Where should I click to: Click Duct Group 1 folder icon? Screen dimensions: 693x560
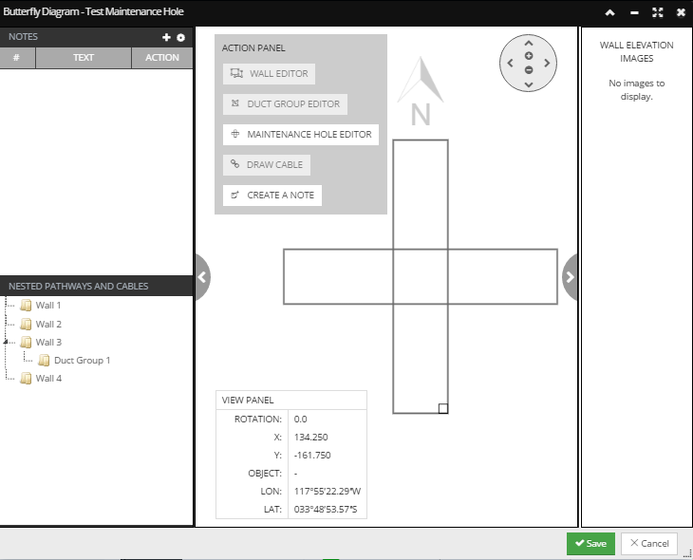pyautogui.click(x=44, y=361)
